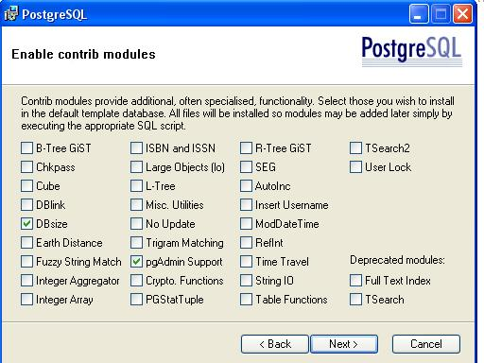Enable the B-Tree GiST module checkbox
The image size is (484, 363).
pos(26,148)
